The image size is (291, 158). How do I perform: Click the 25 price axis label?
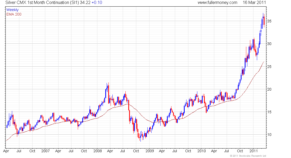(269, 67)
